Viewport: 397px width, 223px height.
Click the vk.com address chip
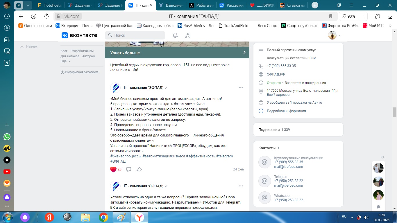pyautogui.click(x=71, y=16)
